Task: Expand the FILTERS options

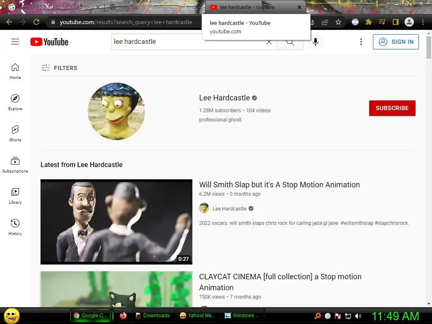Action: pyautogui.click(x=59, y=68)
